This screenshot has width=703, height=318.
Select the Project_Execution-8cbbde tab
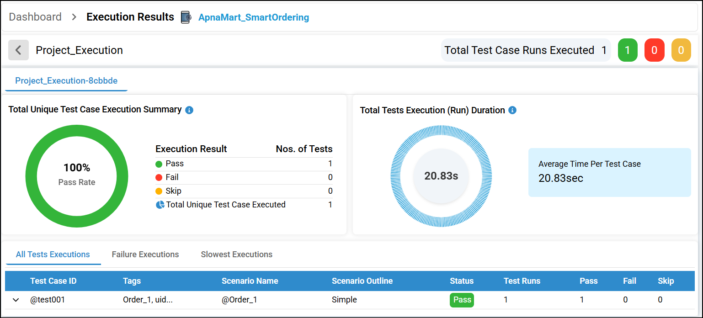pos(66,81)
